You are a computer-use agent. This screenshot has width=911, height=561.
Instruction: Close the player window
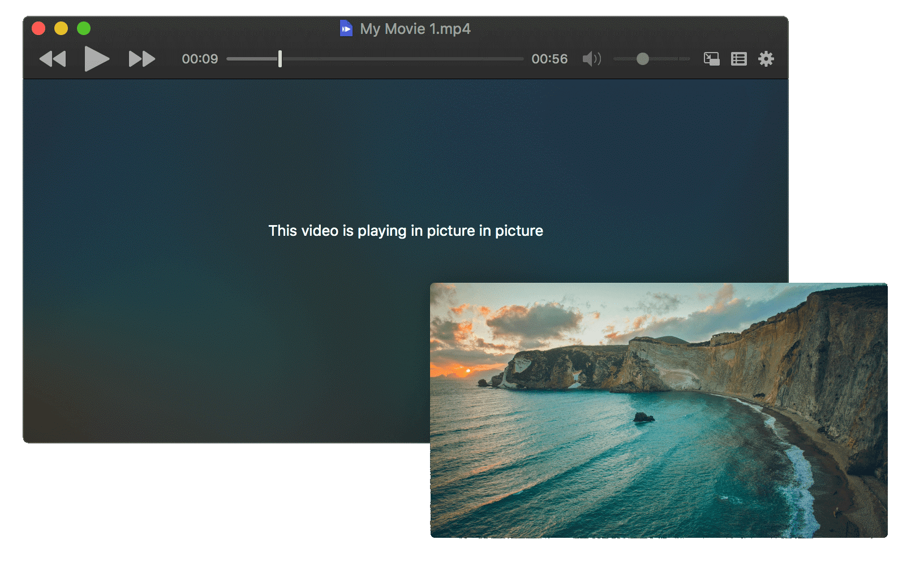[x=38, y=28]
